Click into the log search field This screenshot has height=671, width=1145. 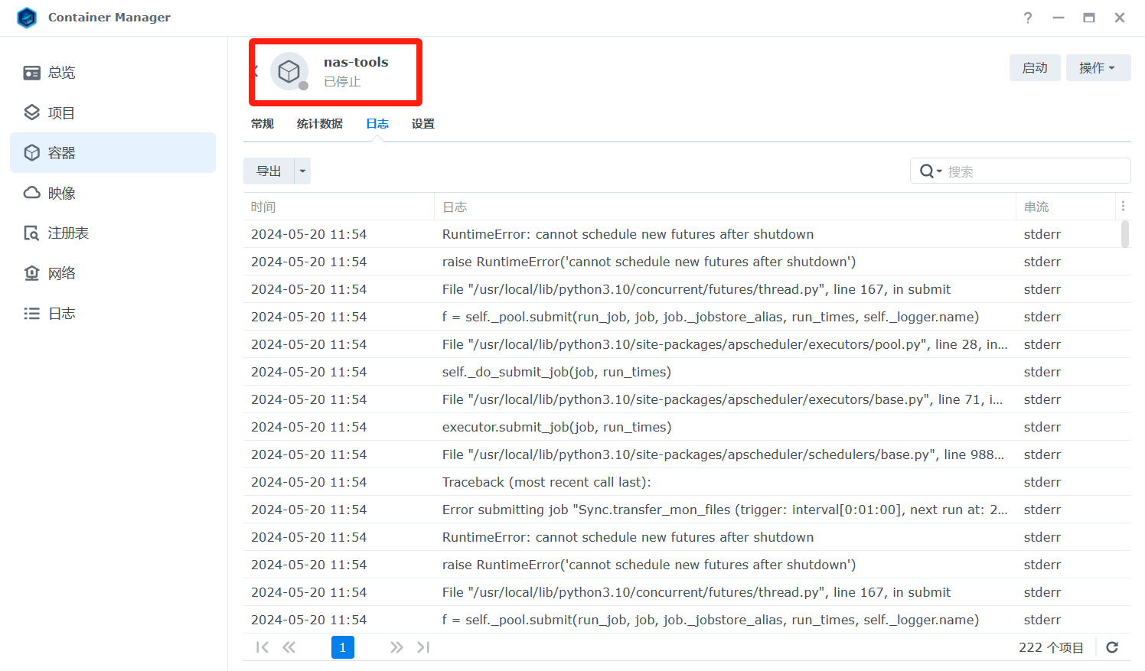point(1033,171)
